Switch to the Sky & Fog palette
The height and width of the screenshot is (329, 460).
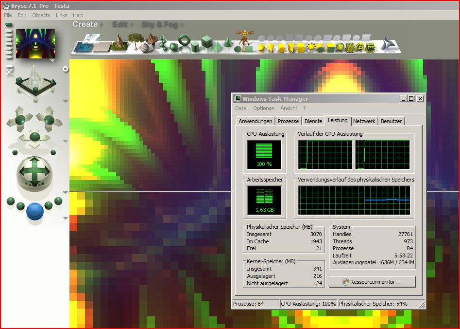(x=160, y=25)
